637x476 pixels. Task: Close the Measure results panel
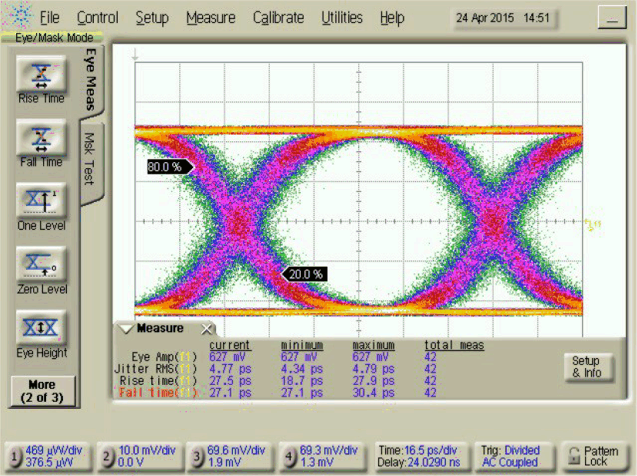(207, 329)
